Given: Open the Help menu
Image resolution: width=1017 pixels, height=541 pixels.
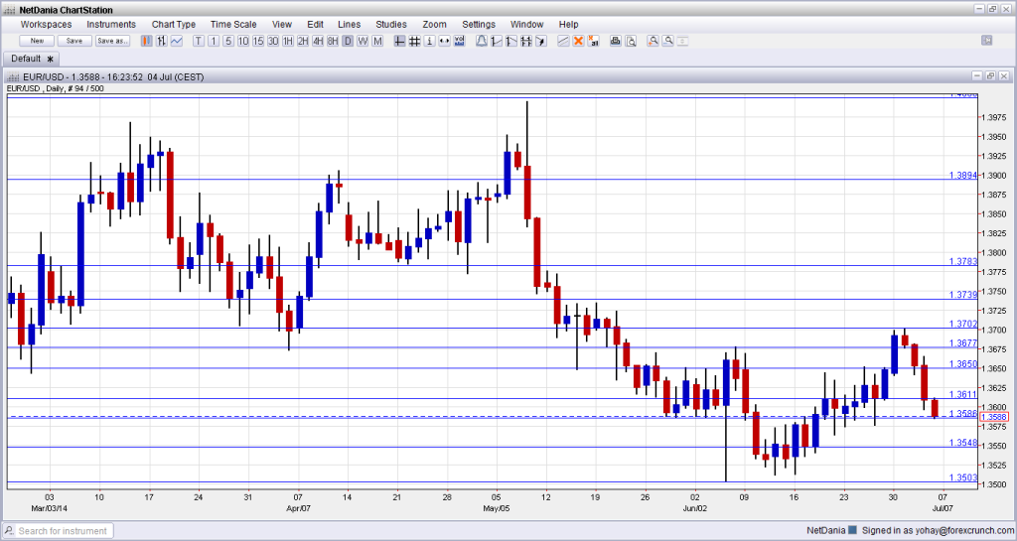Looking at the screenshot, I should 568,25.
